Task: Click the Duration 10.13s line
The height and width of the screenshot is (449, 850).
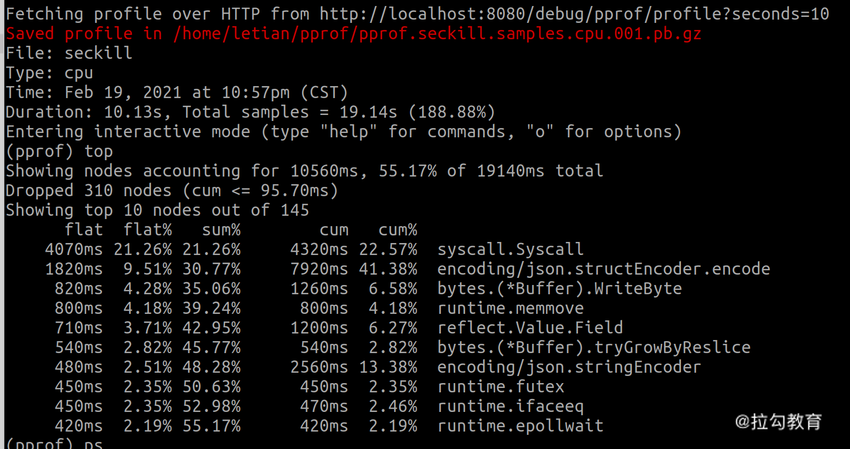Action: 250,112
